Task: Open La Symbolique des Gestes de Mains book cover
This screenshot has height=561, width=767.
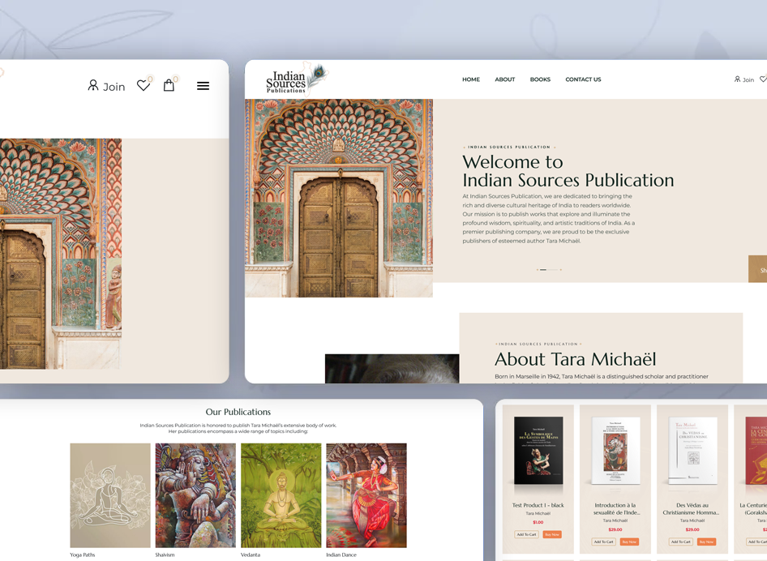Action: [x=538, y=451]
